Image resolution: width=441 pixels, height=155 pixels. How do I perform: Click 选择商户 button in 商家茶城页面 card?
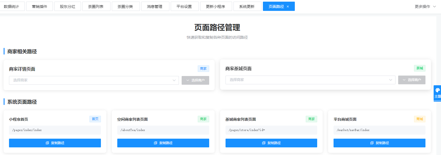click(x=412, y=80)
